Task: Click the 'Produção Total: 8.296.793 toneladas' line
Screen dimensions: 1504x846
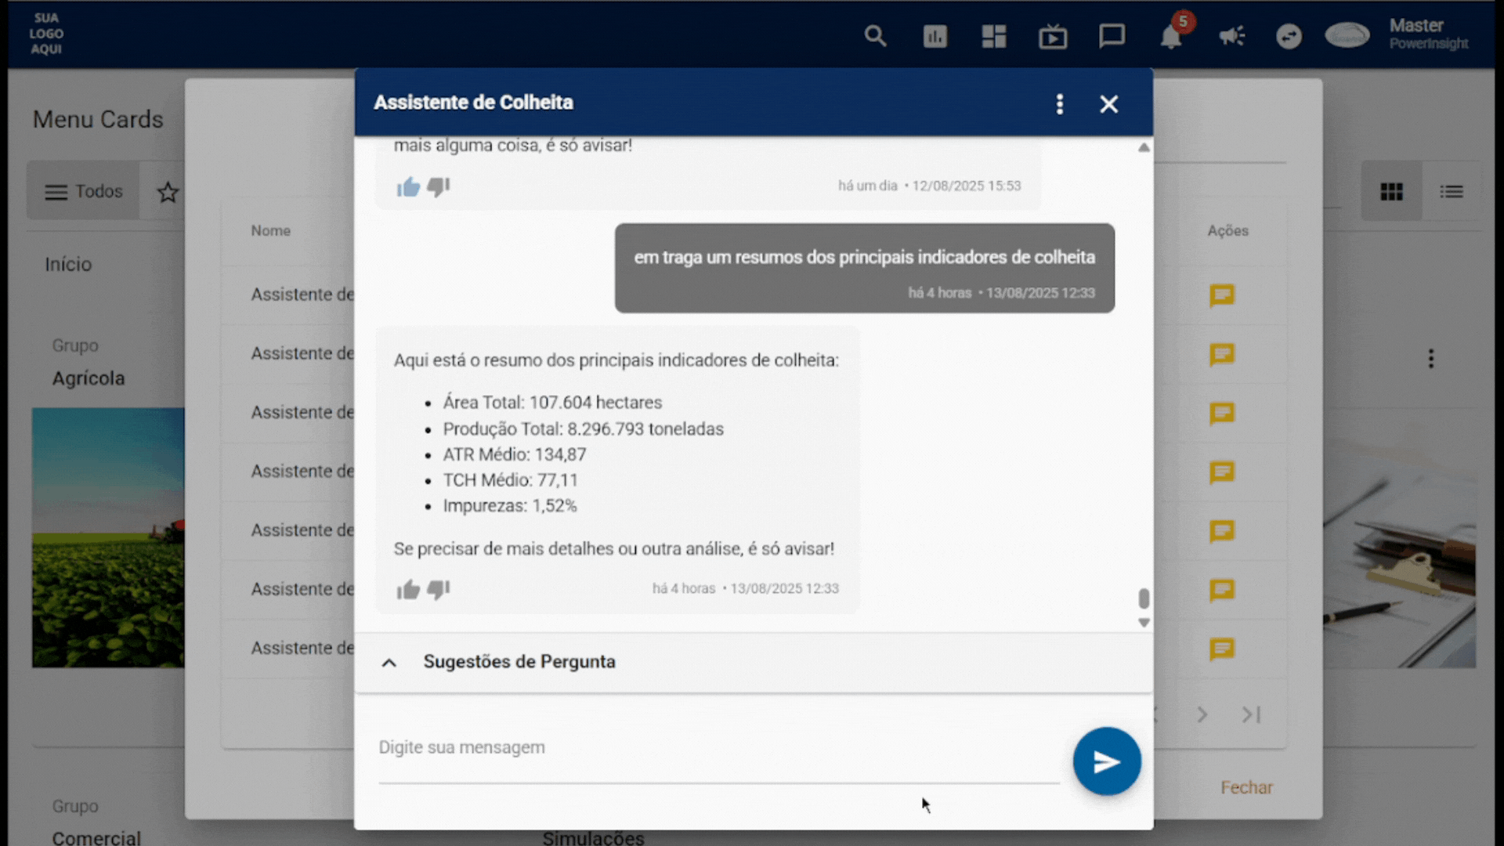Action: click(x=583, y=429)
